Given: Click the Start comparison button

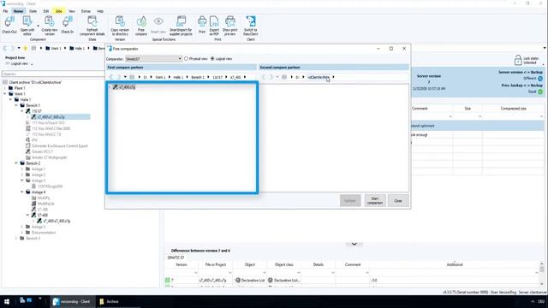Looking at the screenshot, I should (375, 201).
